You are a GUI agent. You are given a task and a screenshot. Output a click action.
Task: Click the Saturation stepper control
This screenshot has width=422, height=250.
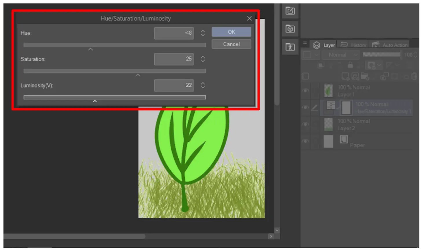(203, 59)
